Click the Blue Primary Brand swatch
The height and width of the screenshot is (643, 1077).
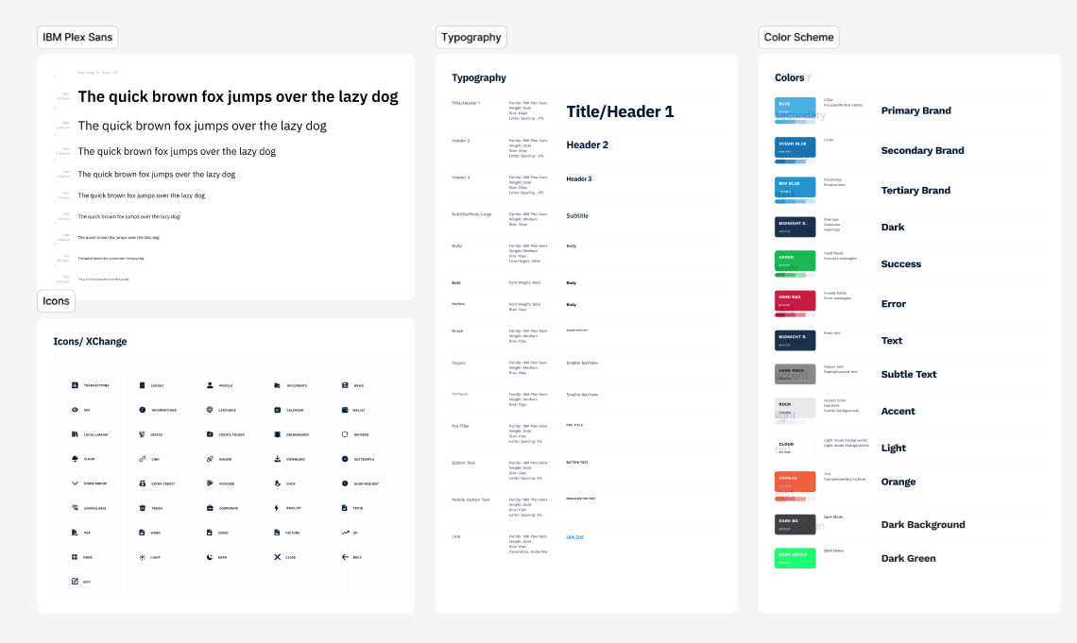[795, 109]
